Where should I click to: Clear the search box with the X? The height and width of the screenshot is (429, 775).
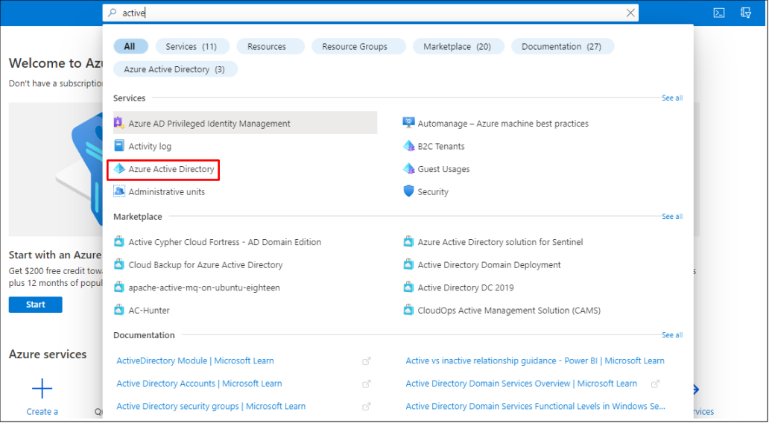pyautogui.click(x=630, y=13)
